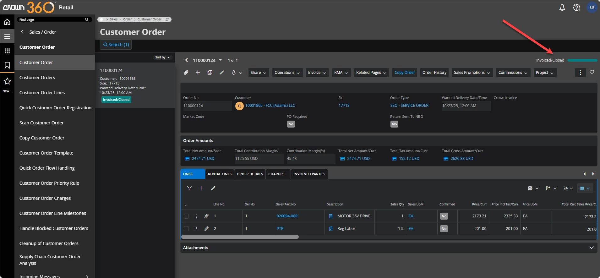Open the Order Details tab
This screenshot has height=278, width=600.
tap(250, 174)
